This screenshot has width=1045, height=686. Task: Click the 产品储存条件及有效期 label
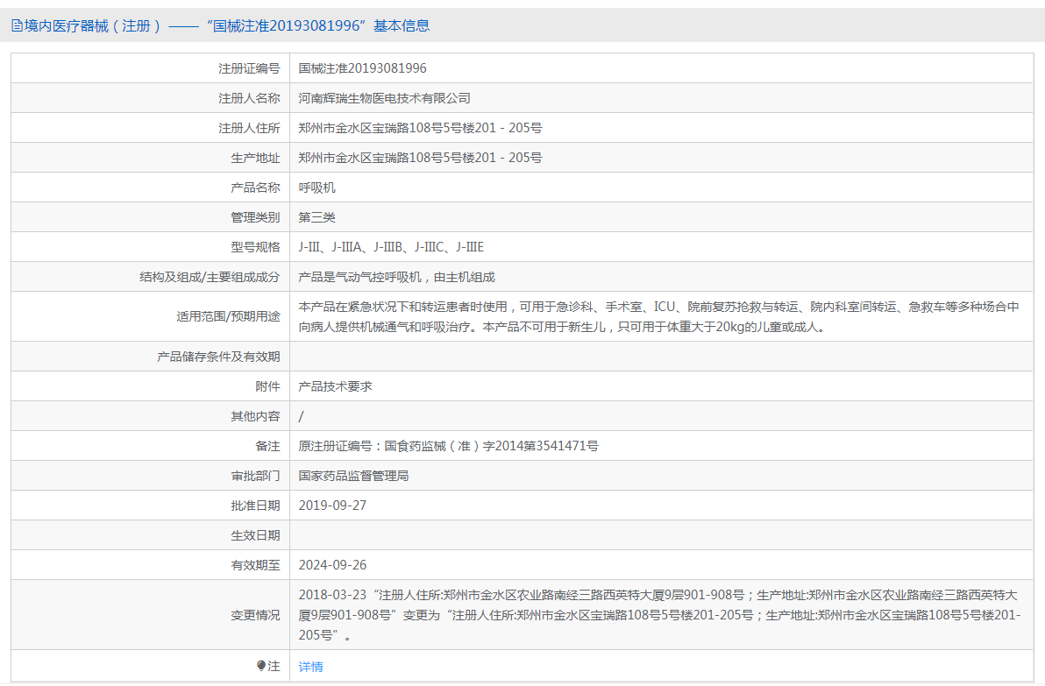point(218,357)
